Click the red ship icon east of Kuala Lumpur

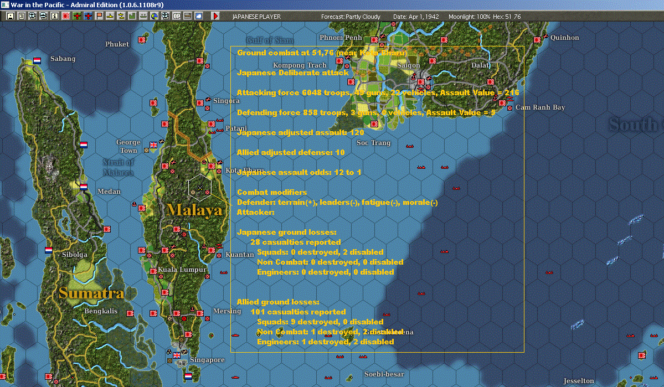tap(224, 272)
